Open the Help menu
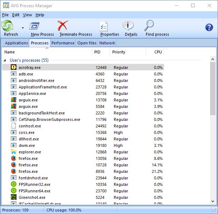This screenshot has height=214, width=218. pyautogui.click(x=40, y=15)
